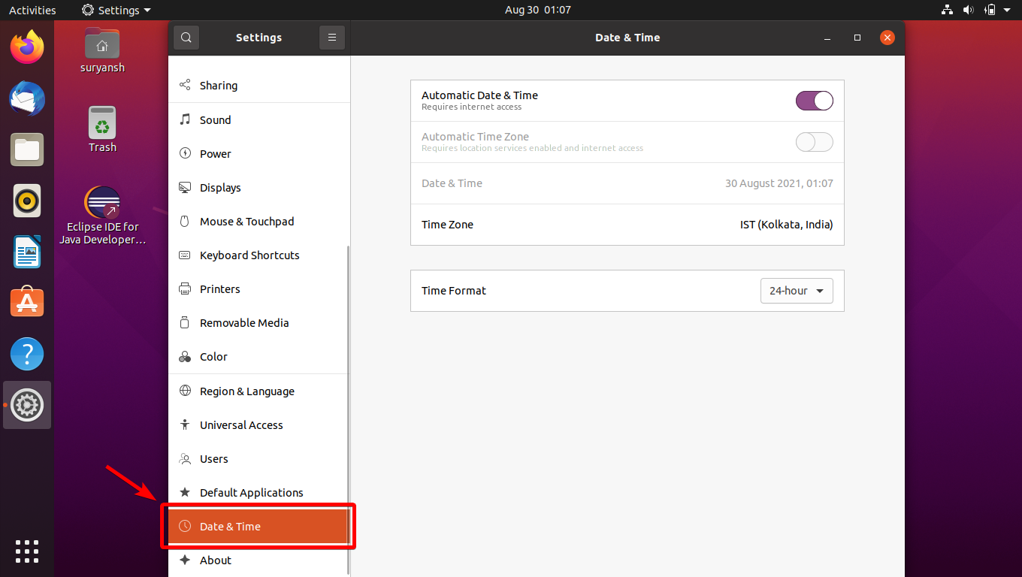Open the Time Format dropdown
Image resolution: width=1022 pixels, height=577 pixels.
tap(797, 291)
